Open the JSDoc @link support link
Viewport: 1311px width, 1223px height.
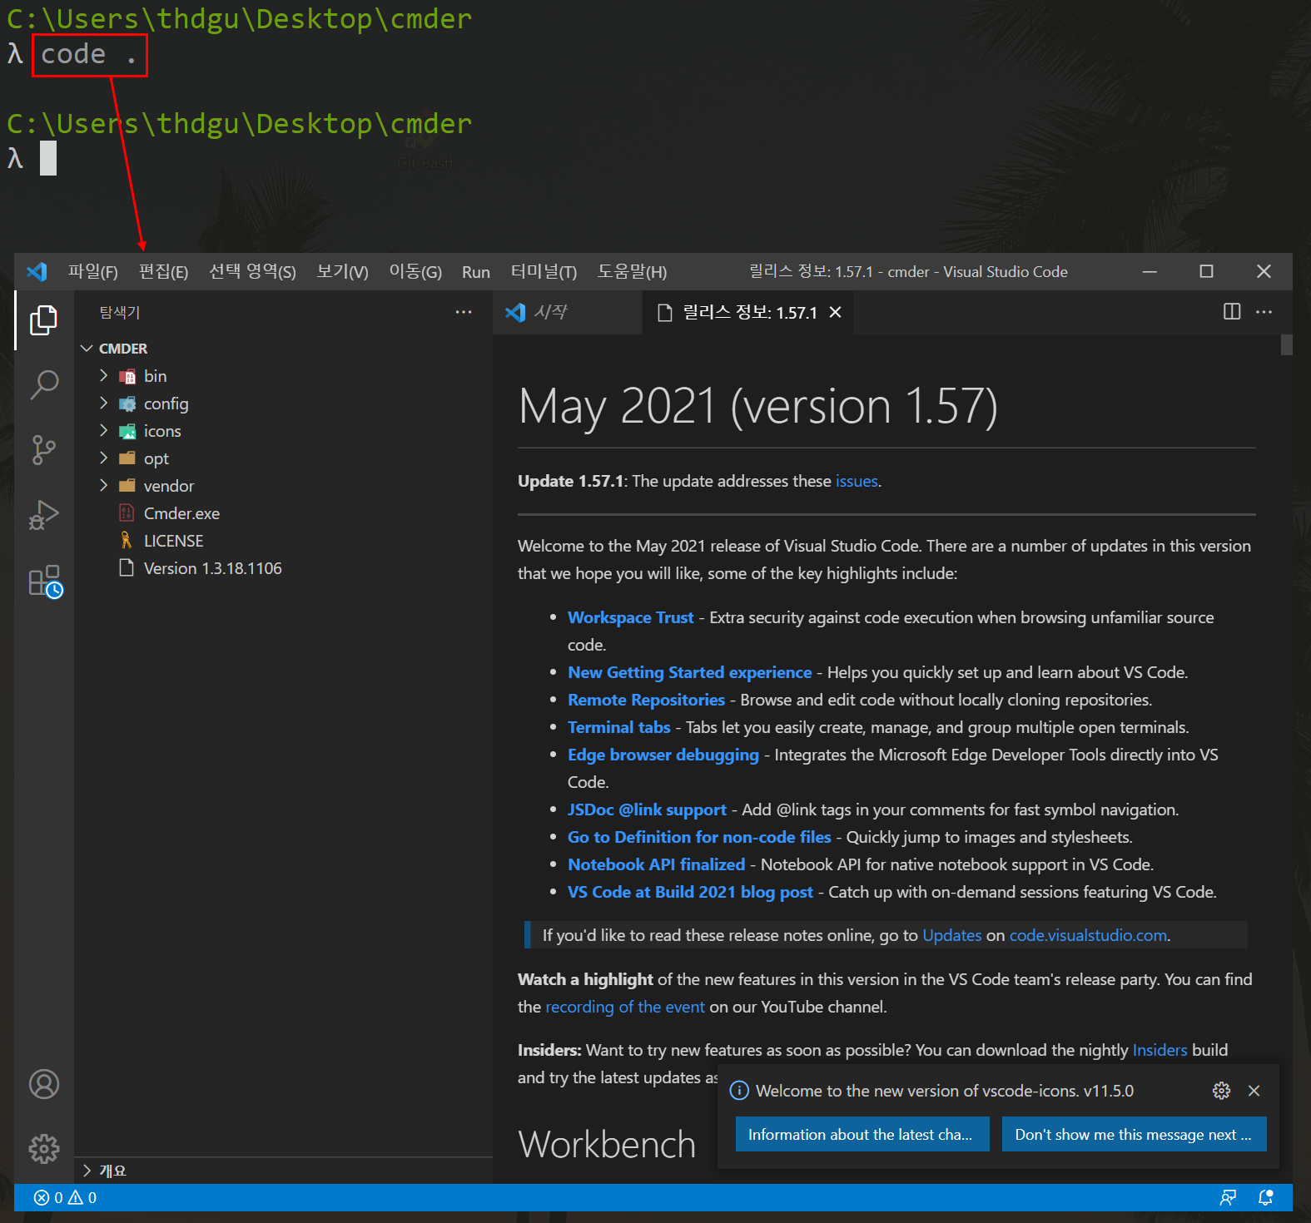tap(647, 810)
